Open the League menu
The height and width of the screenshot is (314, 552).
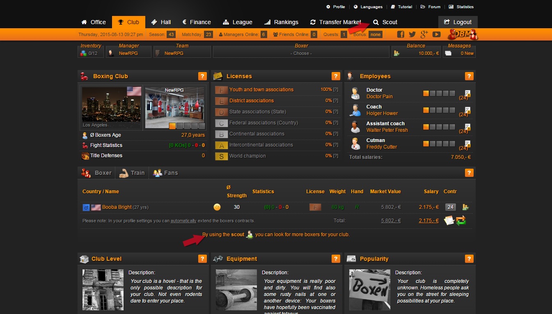pos(238,22)
